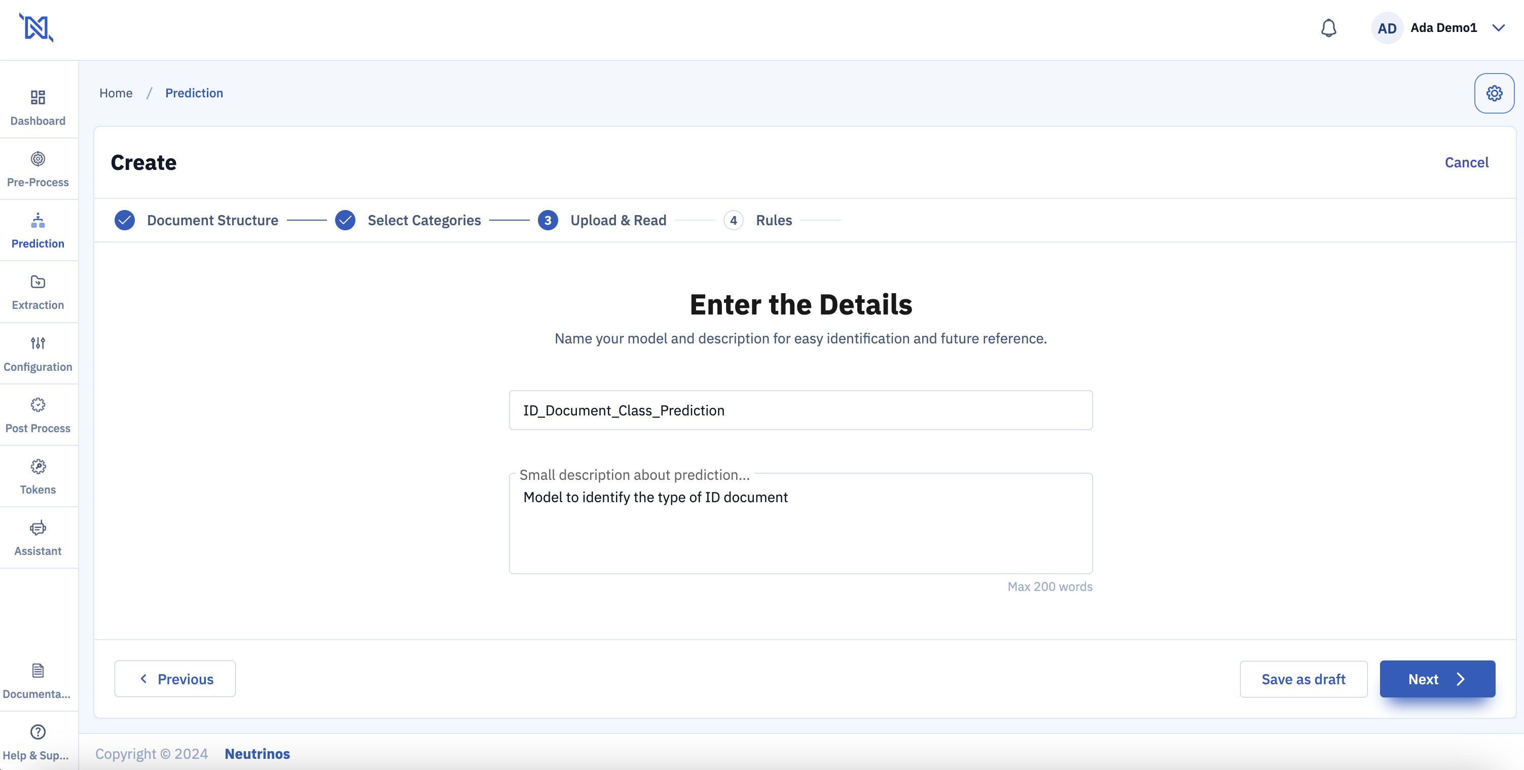
Task: Open Help & Support
Action: coord(38,742)
